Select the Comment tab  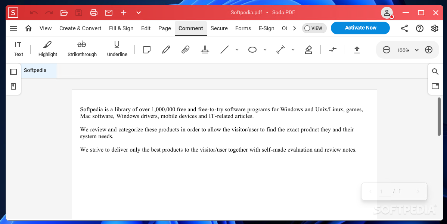tap(191, 28)
